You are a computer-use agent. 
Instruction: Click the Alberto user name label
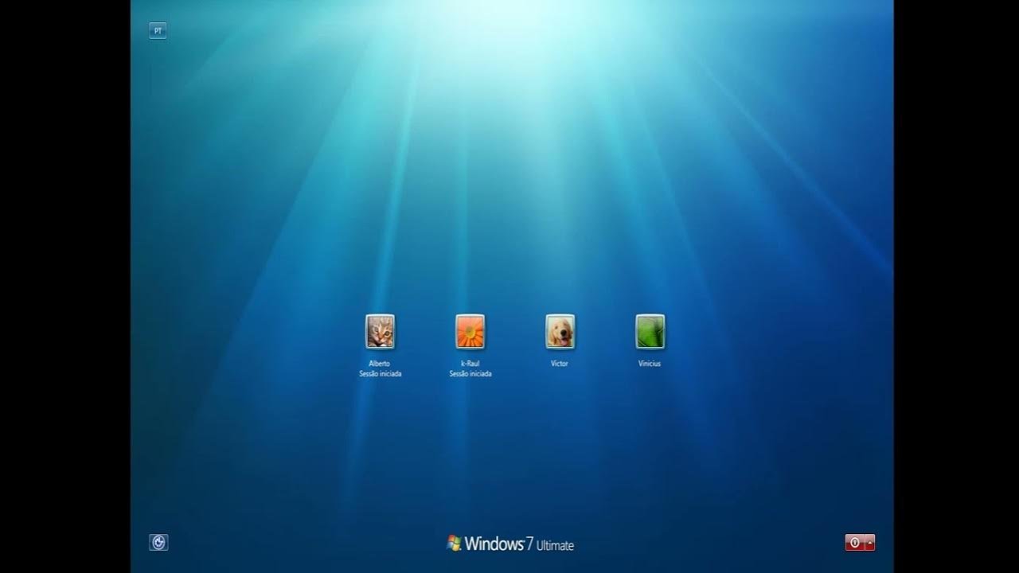(x=380, y=364)
